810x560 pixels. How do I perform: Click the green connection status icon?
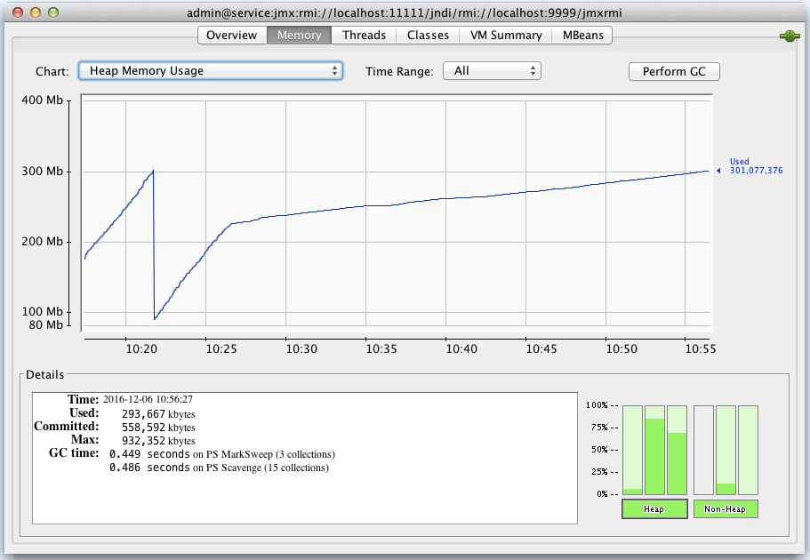789,36
